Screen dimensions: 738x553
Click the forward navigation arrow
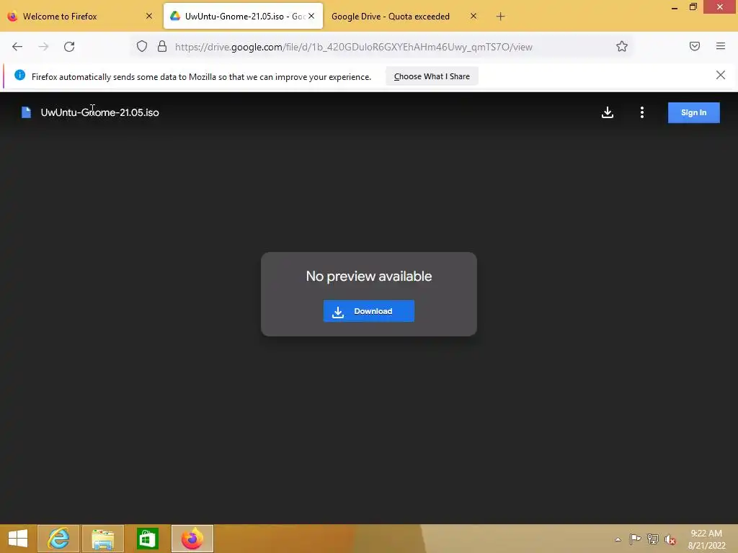pos(43,47)
